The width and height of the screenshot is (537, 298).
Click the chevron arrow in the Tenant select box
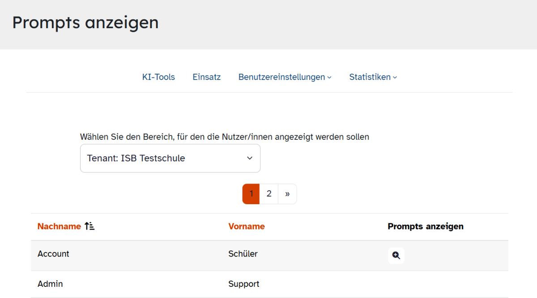(250, 158)
